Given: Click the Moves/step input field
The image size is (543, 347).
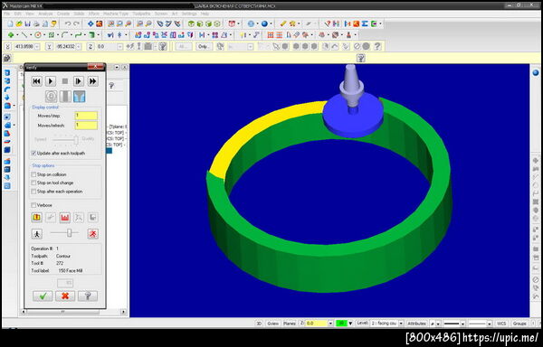Looking at the screenshot, I should (86, 116).
